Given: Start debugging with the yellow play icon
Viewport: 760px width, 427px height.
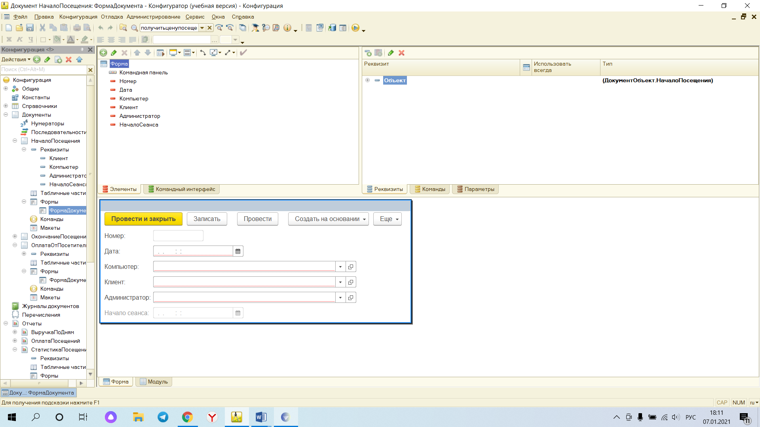Looking at the screenshot, I should pos(355,28).
